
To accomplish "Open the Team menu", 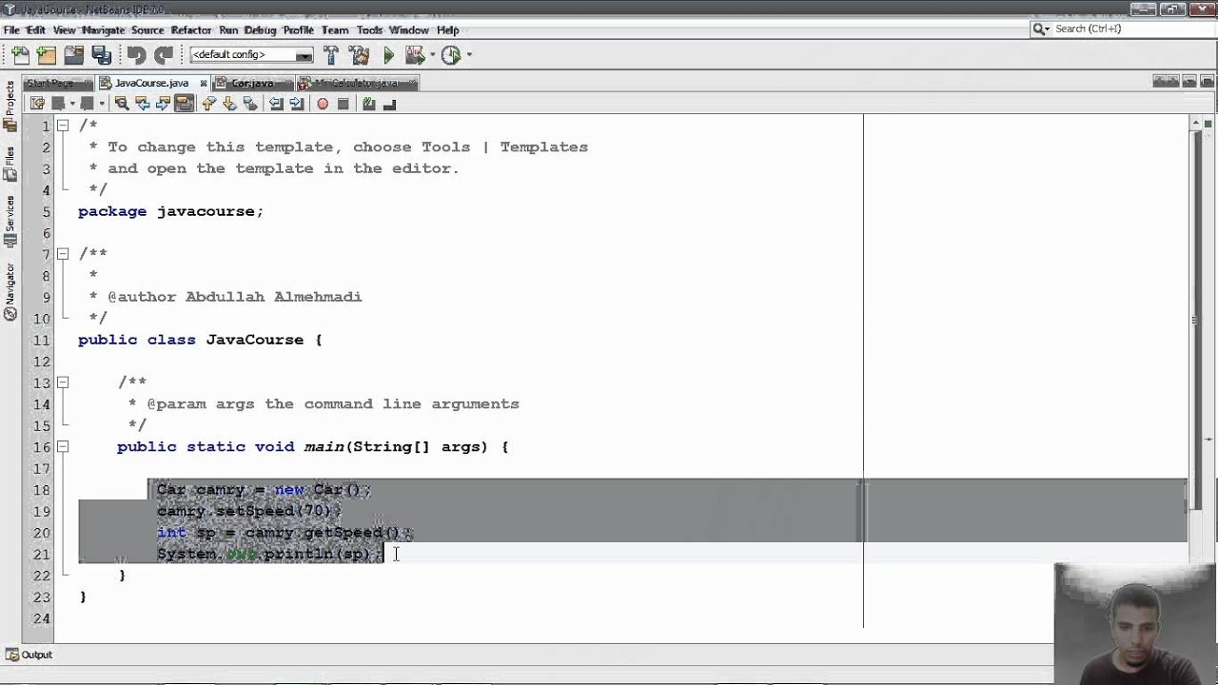I will click(335, 29).
